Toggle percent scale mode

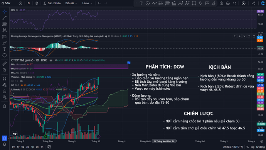pyautogui.click(x=247, y=147)
